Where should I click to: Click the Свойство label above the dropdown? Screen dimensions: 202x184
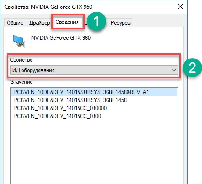click(x=21, y=60)
